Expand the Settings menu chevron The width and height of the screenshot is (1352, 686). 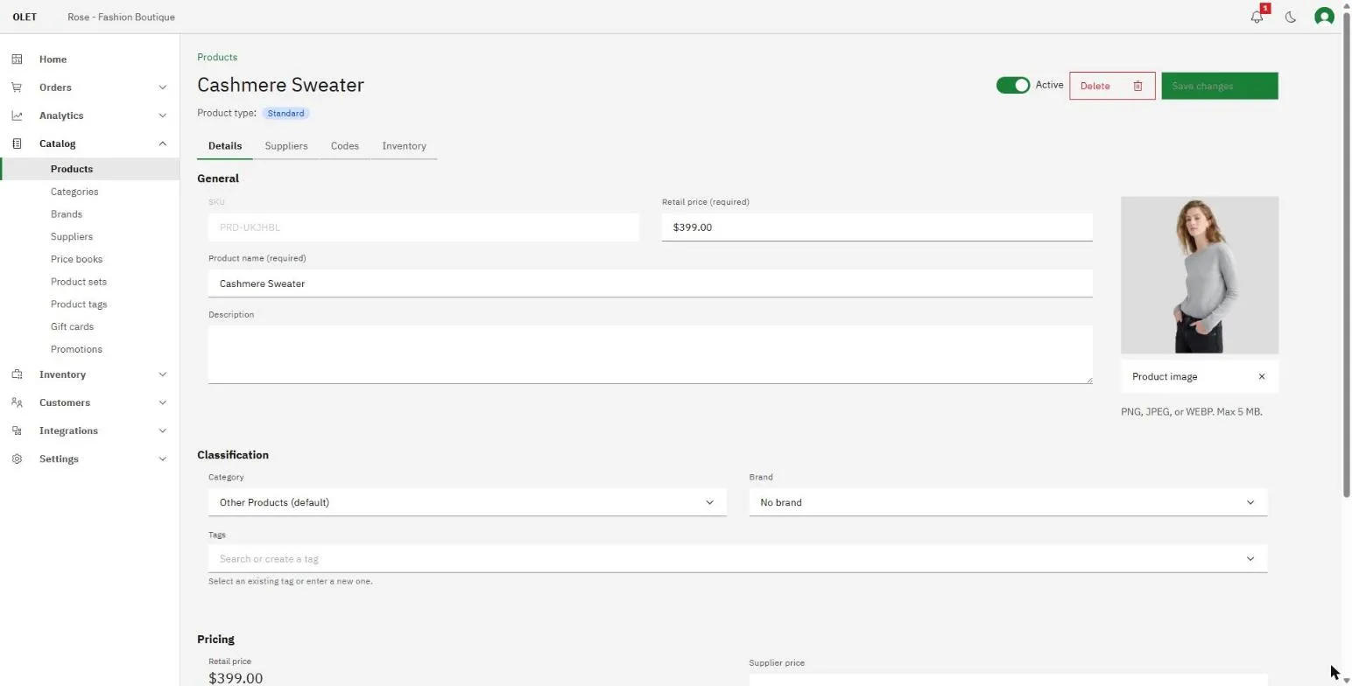pyautogui.click(x=162, y=458)
